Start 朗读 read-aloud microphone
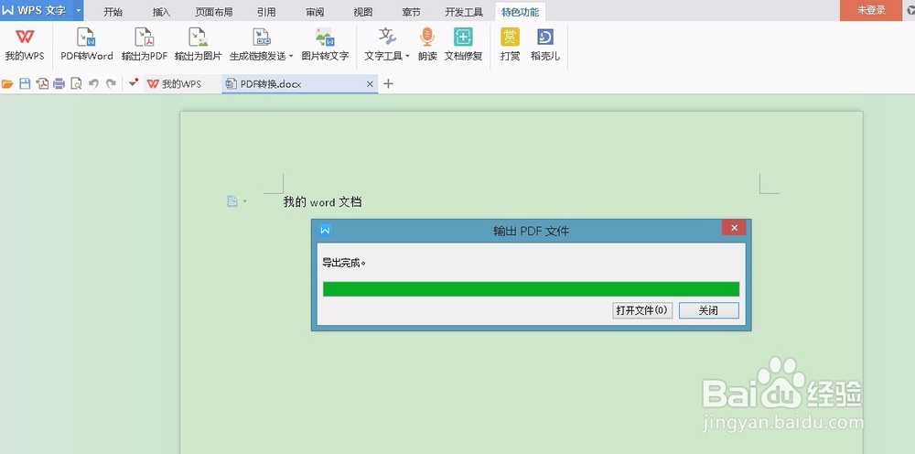This screenshot has height=454, width=915. click(x=427, y=44)
